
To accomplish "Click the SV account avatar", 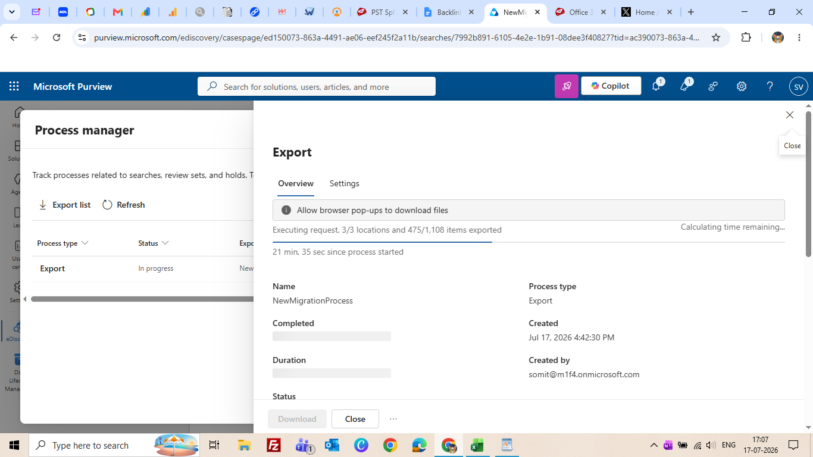I will pyautogui.click(x=799, y=86).
